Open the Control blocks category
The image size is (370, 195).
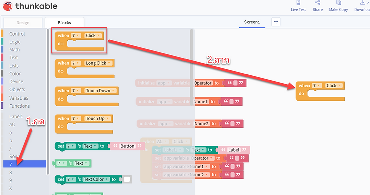(x=17, y=34)
